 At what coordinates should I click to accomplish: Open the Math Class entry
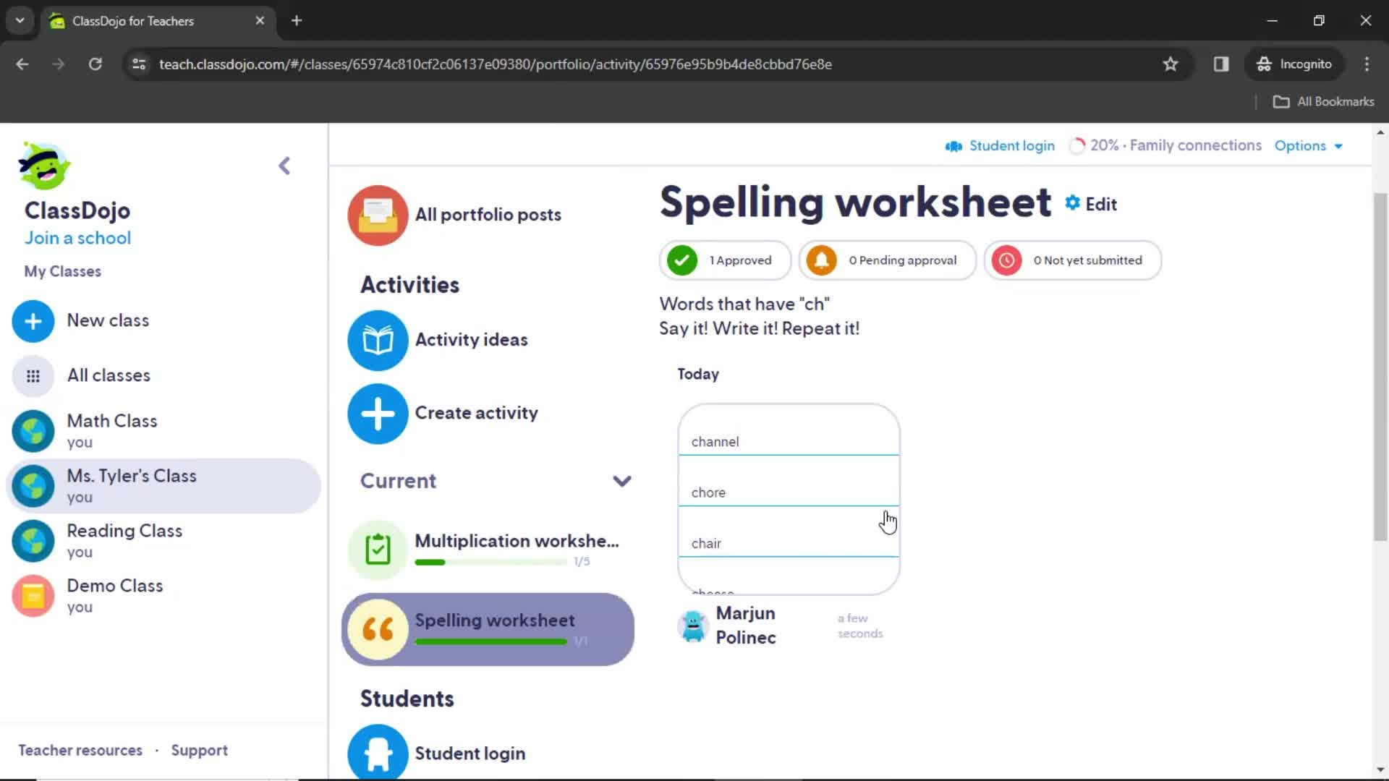coord(163,431)
